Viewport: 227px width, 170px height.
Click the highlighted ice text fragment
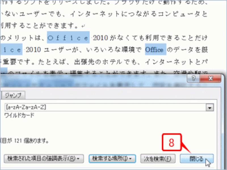[x=11, y=50]
